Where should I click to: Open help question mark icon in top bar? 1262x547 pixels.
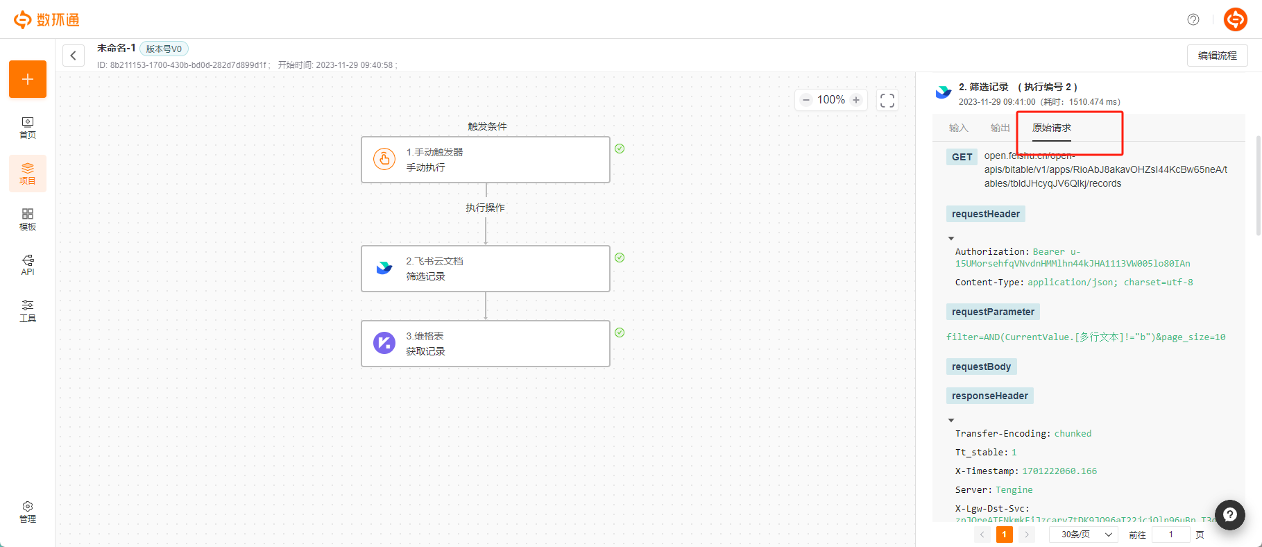[1193, 19]
